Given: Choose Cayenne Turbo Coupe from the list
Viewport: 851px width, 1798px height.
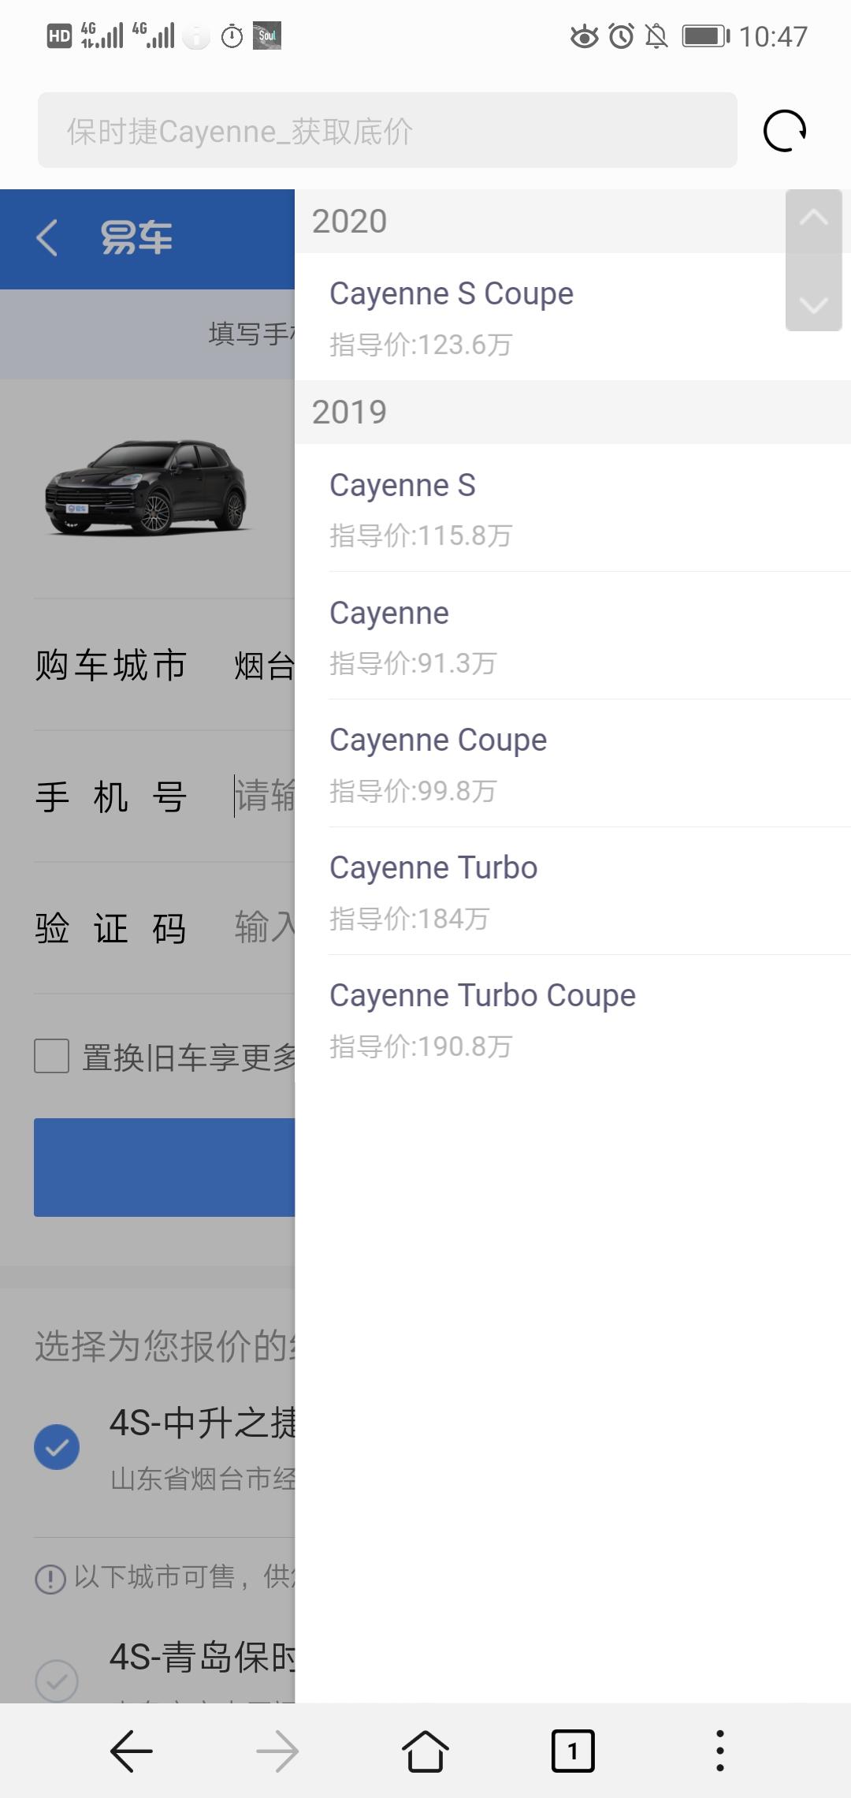Looking at the screenshot, I should click(573, 1019).
